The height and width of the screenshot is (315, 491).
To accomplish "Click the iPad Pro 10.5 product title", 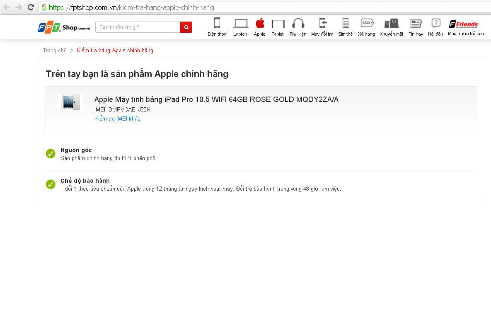I will tap(216, 99).
